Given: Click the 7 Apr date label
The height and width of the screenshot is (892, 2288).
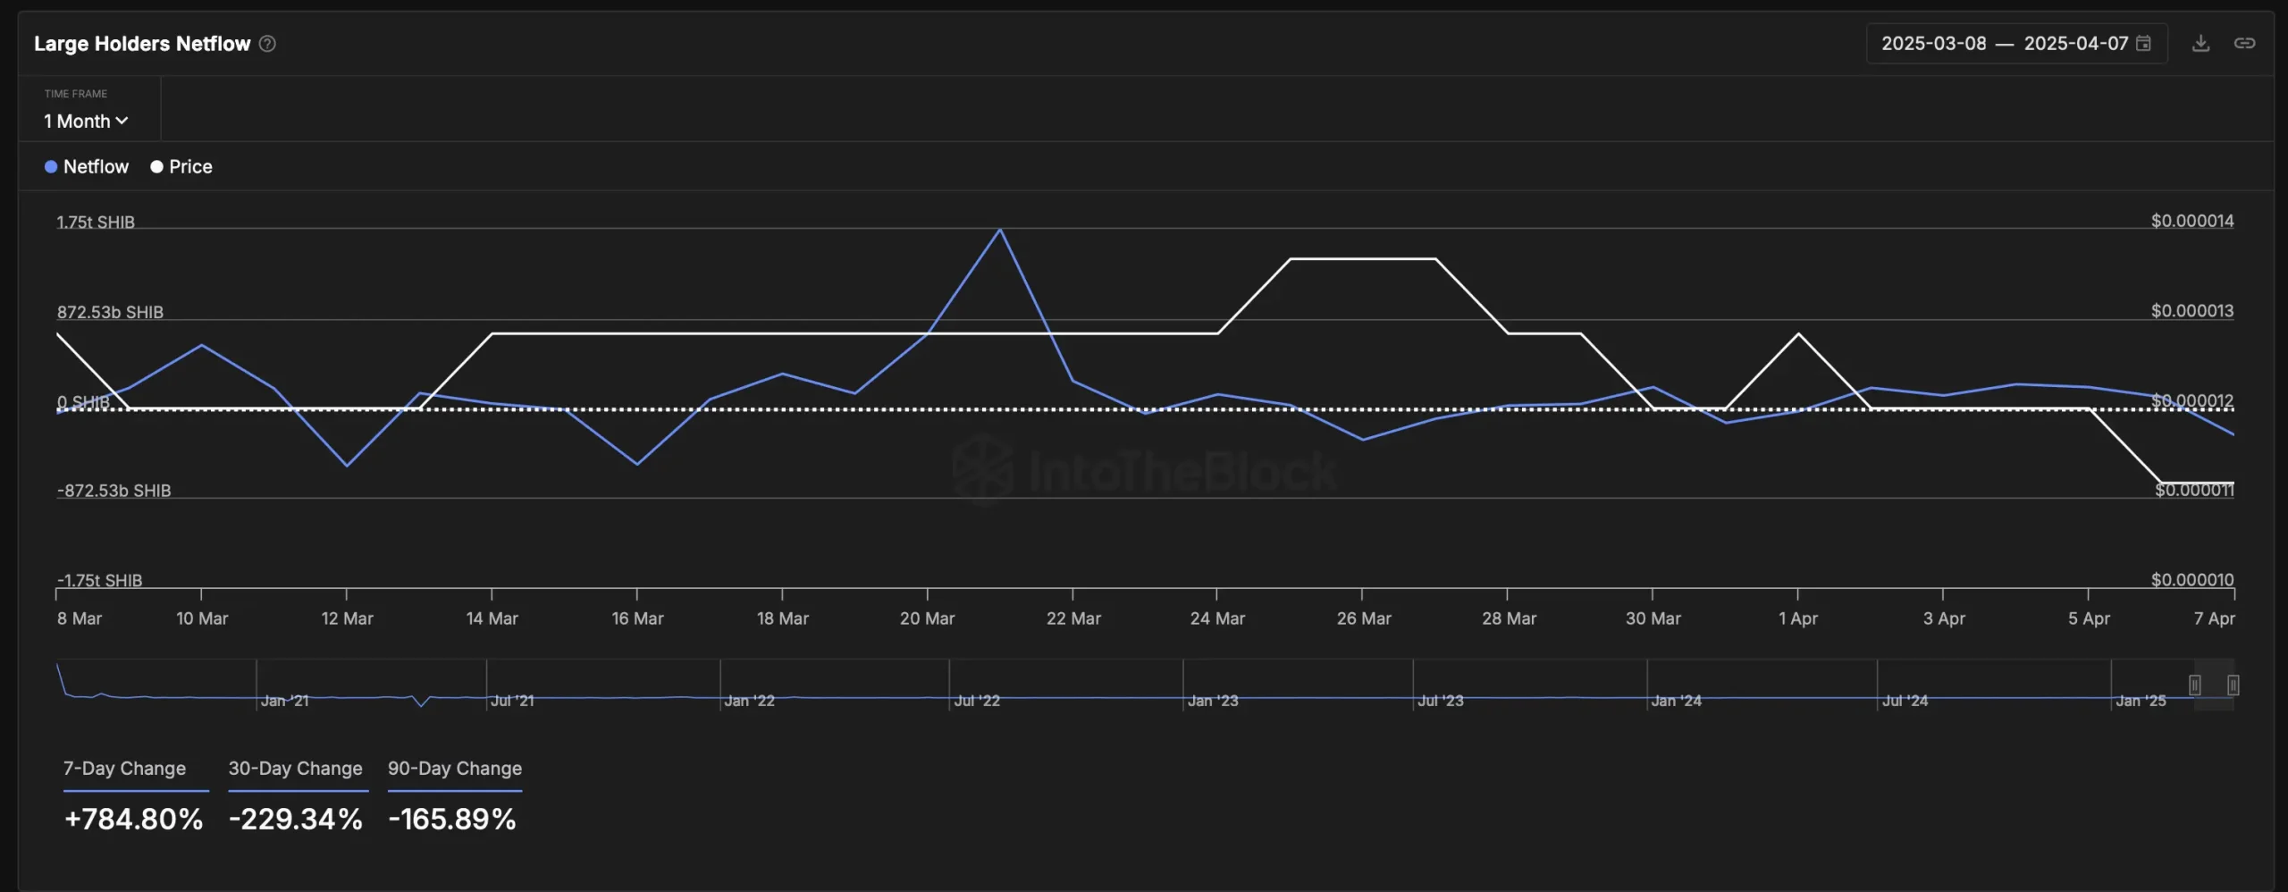Looking at the screenshot, I should [2214, 619].
